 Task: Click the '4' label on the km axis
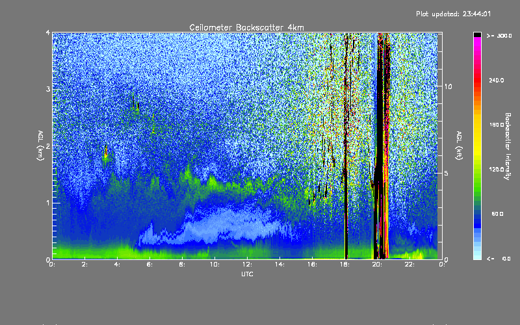pyautogui.click(x=48, y=32)
